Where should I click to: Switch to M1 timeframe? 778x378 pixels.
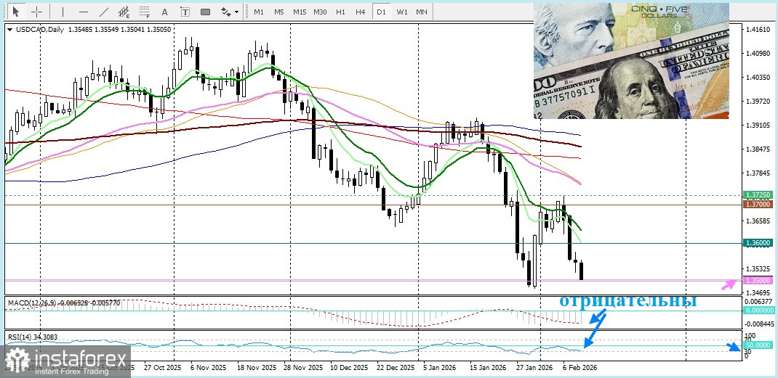click(259, 12)
